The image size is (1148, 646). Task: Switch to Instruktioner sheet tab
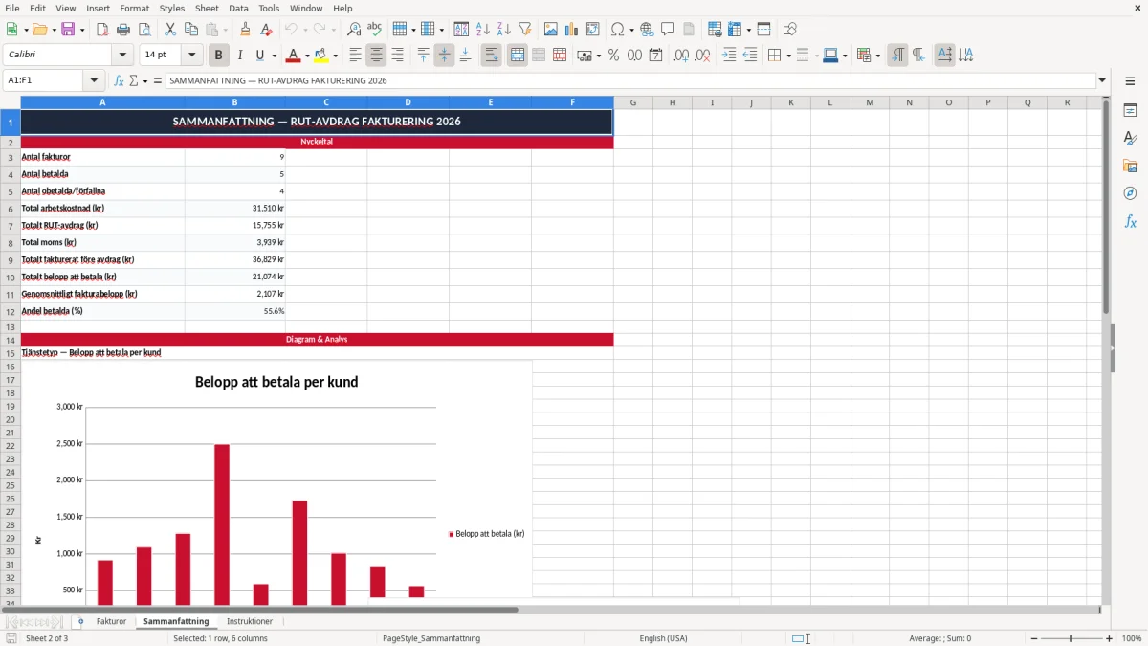(250, 621)
